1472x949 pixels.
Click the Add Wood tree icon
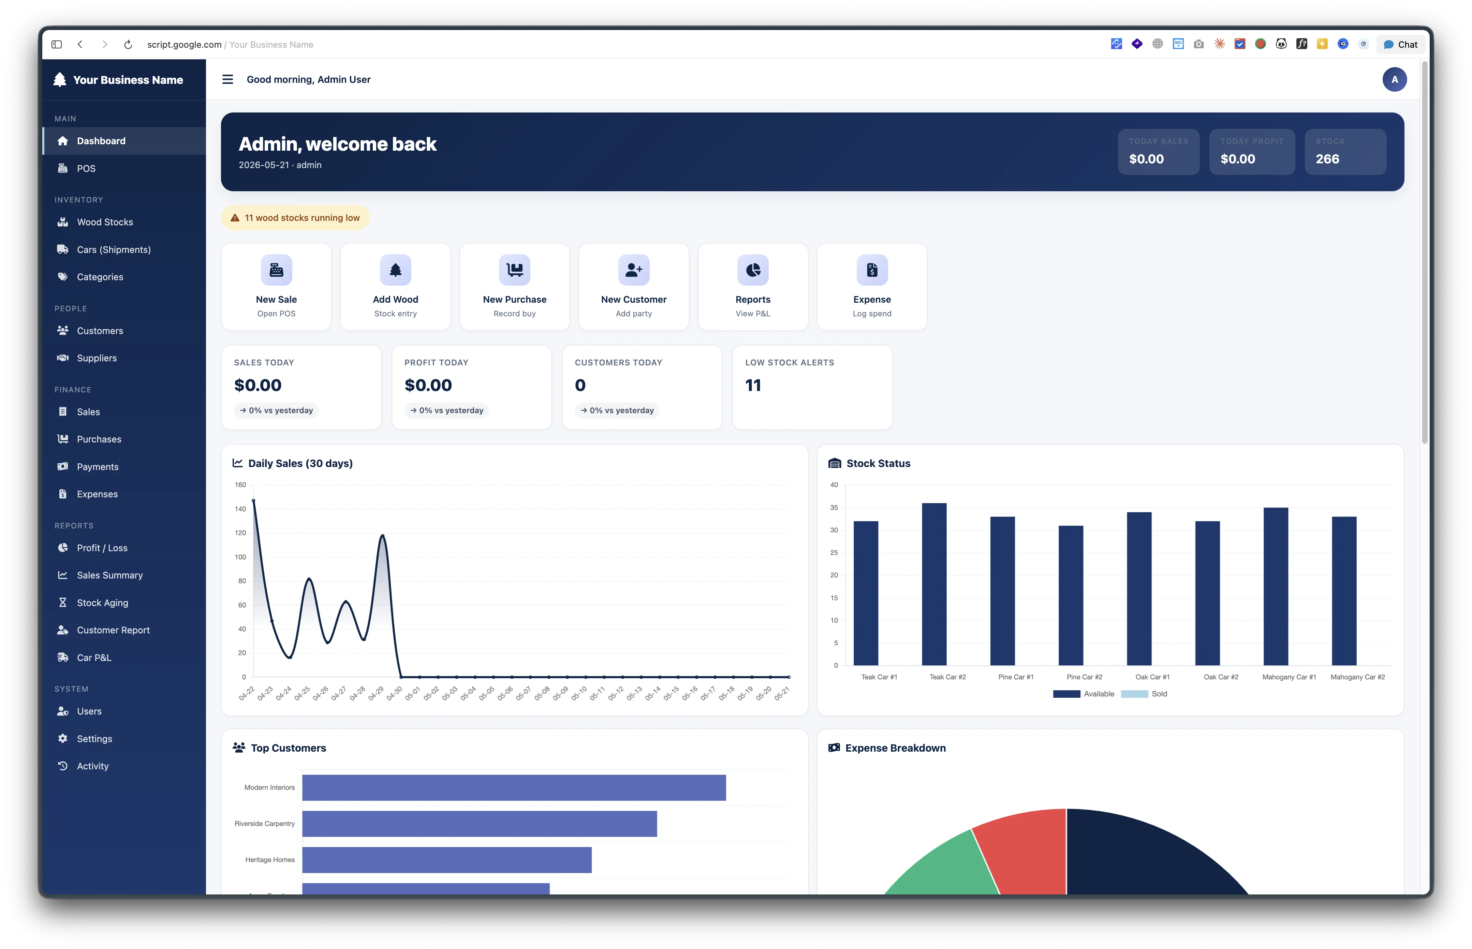click(395, 270)
